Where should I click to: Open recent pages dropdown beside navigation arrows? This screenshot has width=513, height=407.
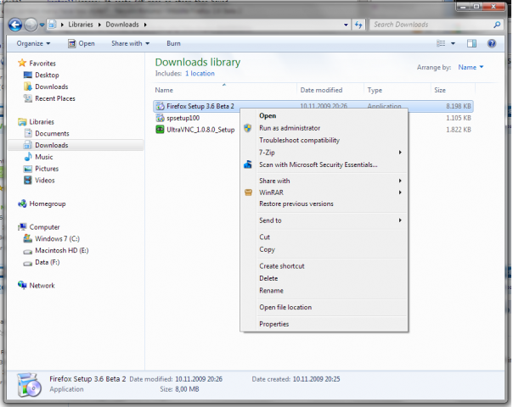click(x=42, y=25)
